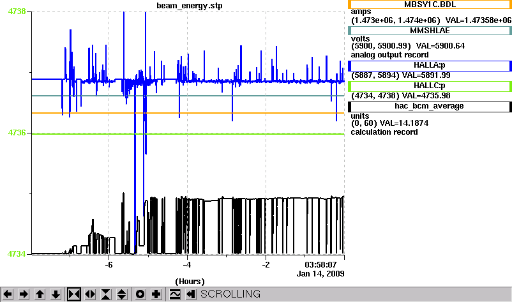This screenshot has width=512, height=302.
Task: Select the HALLA:p curve legend
Action: [x=430, y=66]
